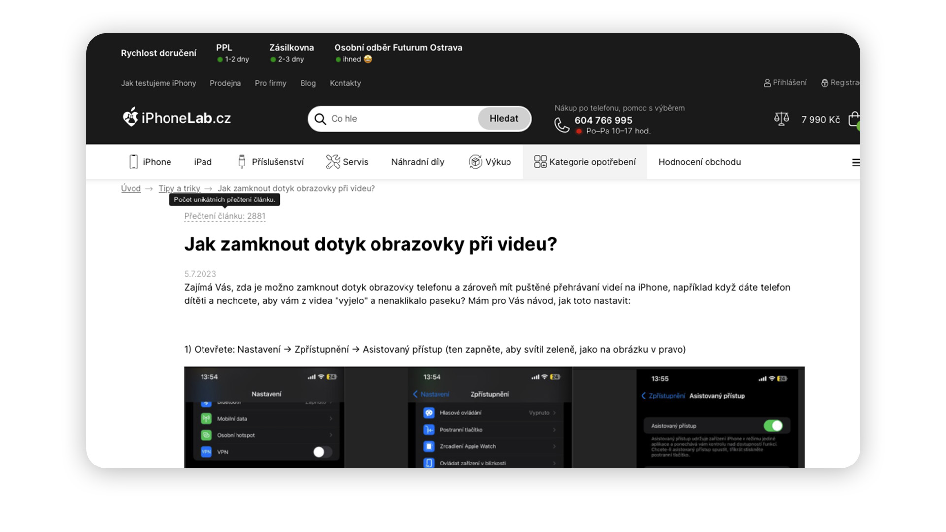The image size is (946, 532).
Task: Open the hamburger menu icon
Action: pos(856,163)
